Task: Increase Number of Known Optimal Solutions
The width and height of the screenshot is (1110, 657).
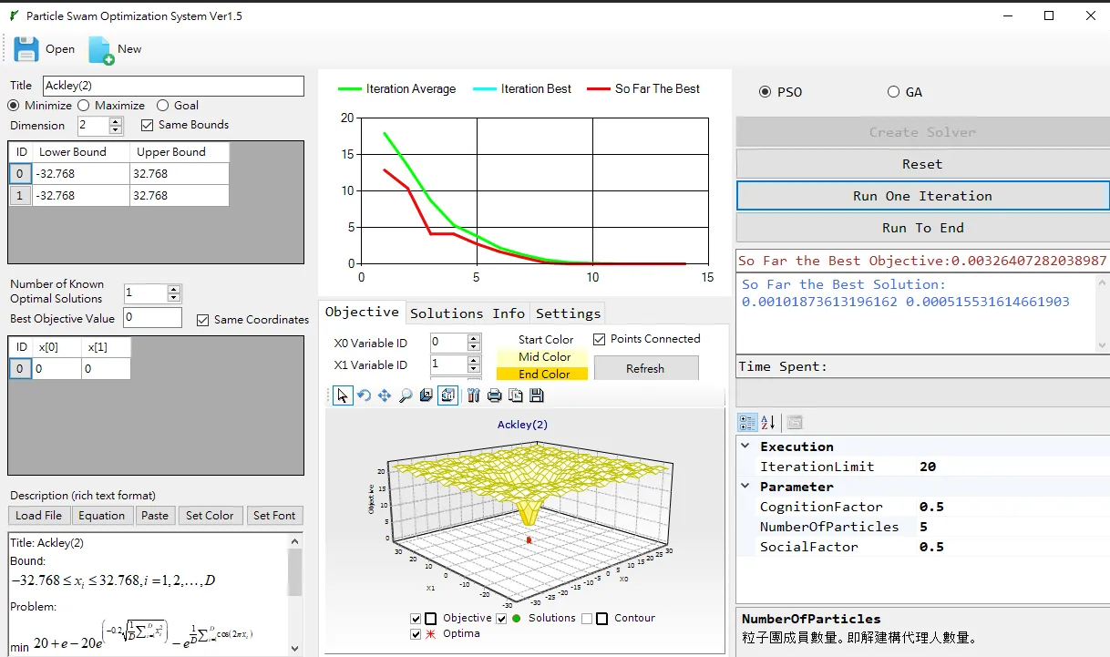Action: 174,289
